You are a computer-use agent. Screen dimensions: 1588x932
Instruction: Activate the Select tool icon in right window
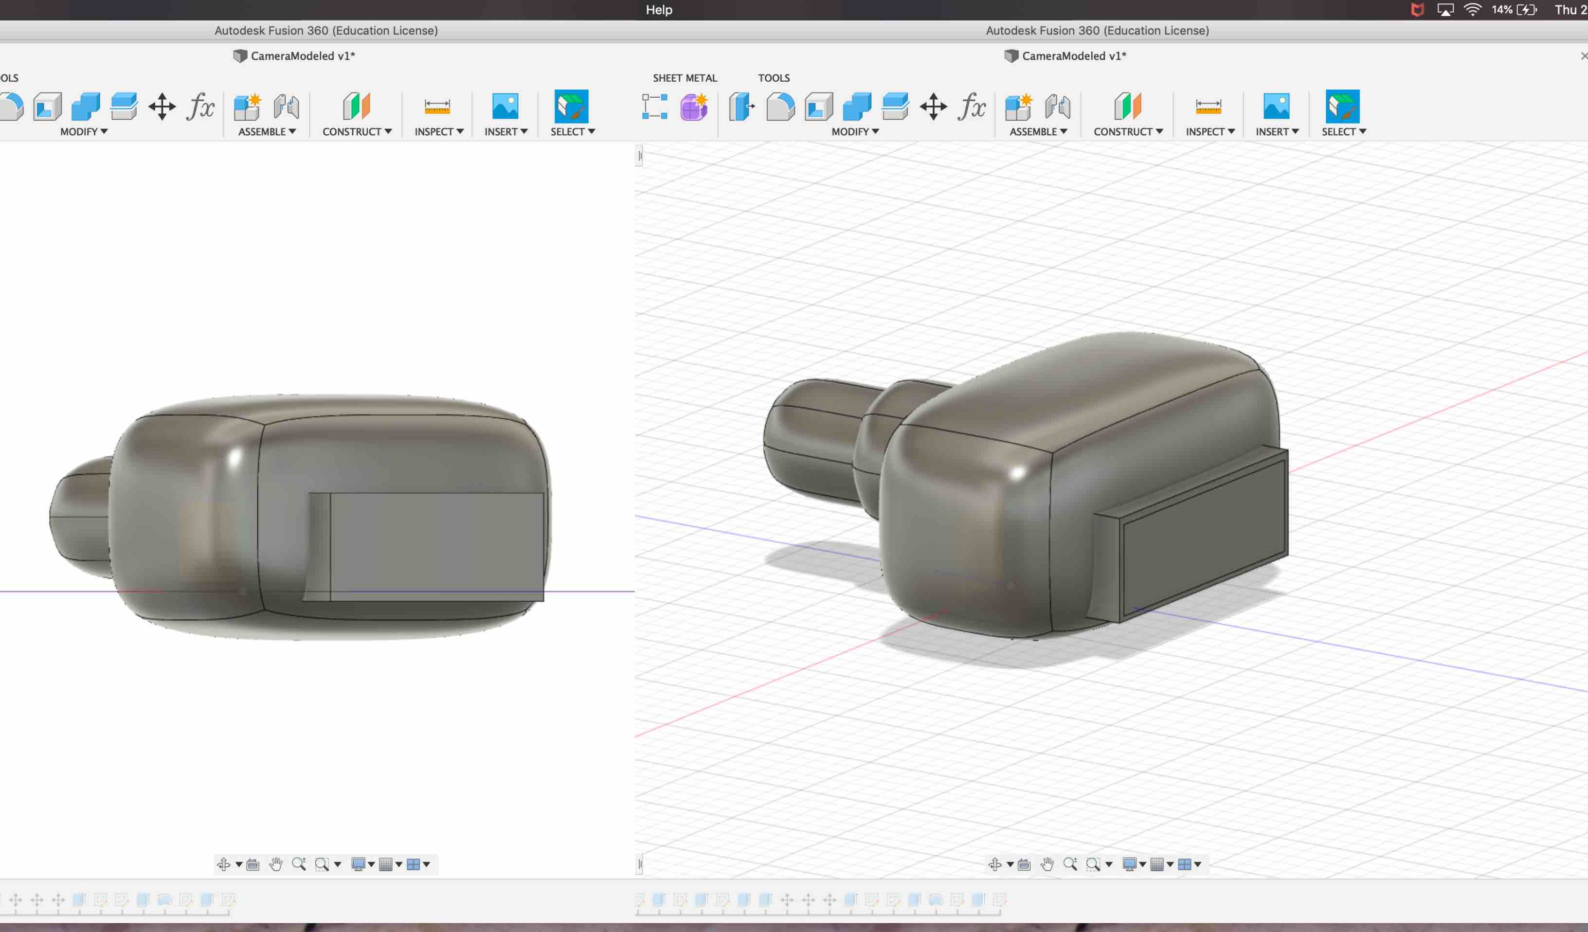click(x=1342, y=107)
